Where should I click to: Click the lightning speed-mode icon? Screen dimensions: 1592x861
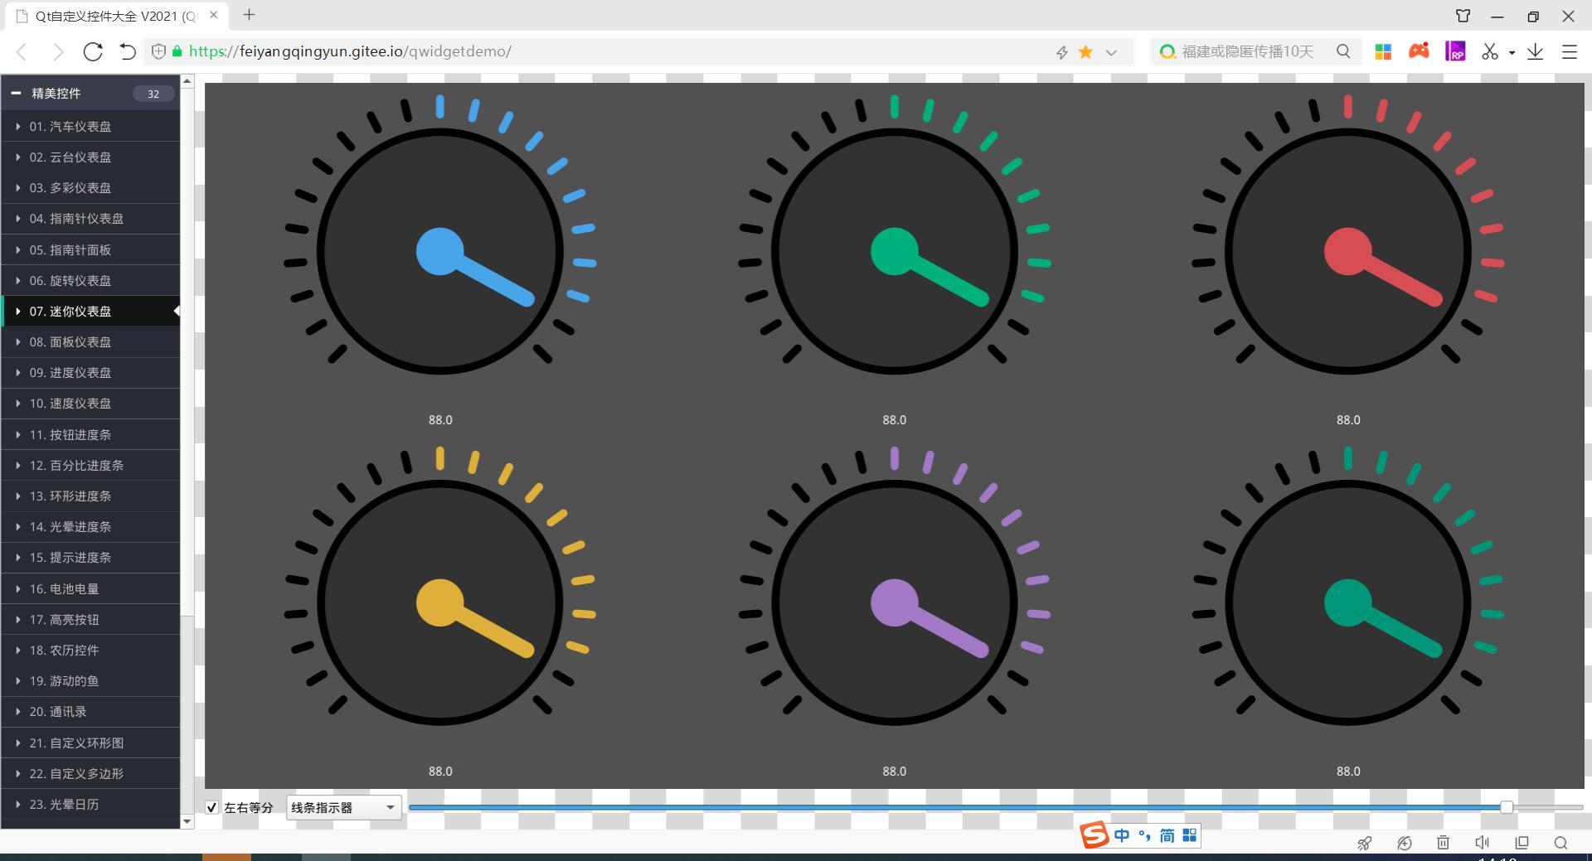pos(1062,52)
